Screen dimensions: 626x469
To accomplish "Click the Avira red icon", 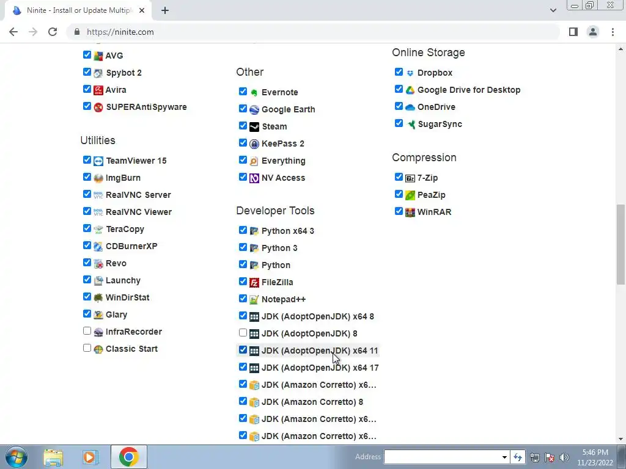I will 98,90.
